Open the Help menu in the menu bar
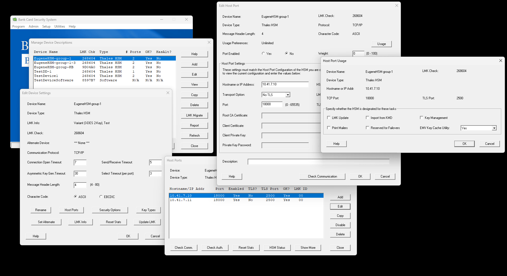 click(x=72, y=26)
